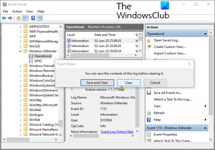The width and height of the screenshot is (215, 150).
Task: Click the Save and Clear button
Action: pyautogui.click(x=97, y=83)
